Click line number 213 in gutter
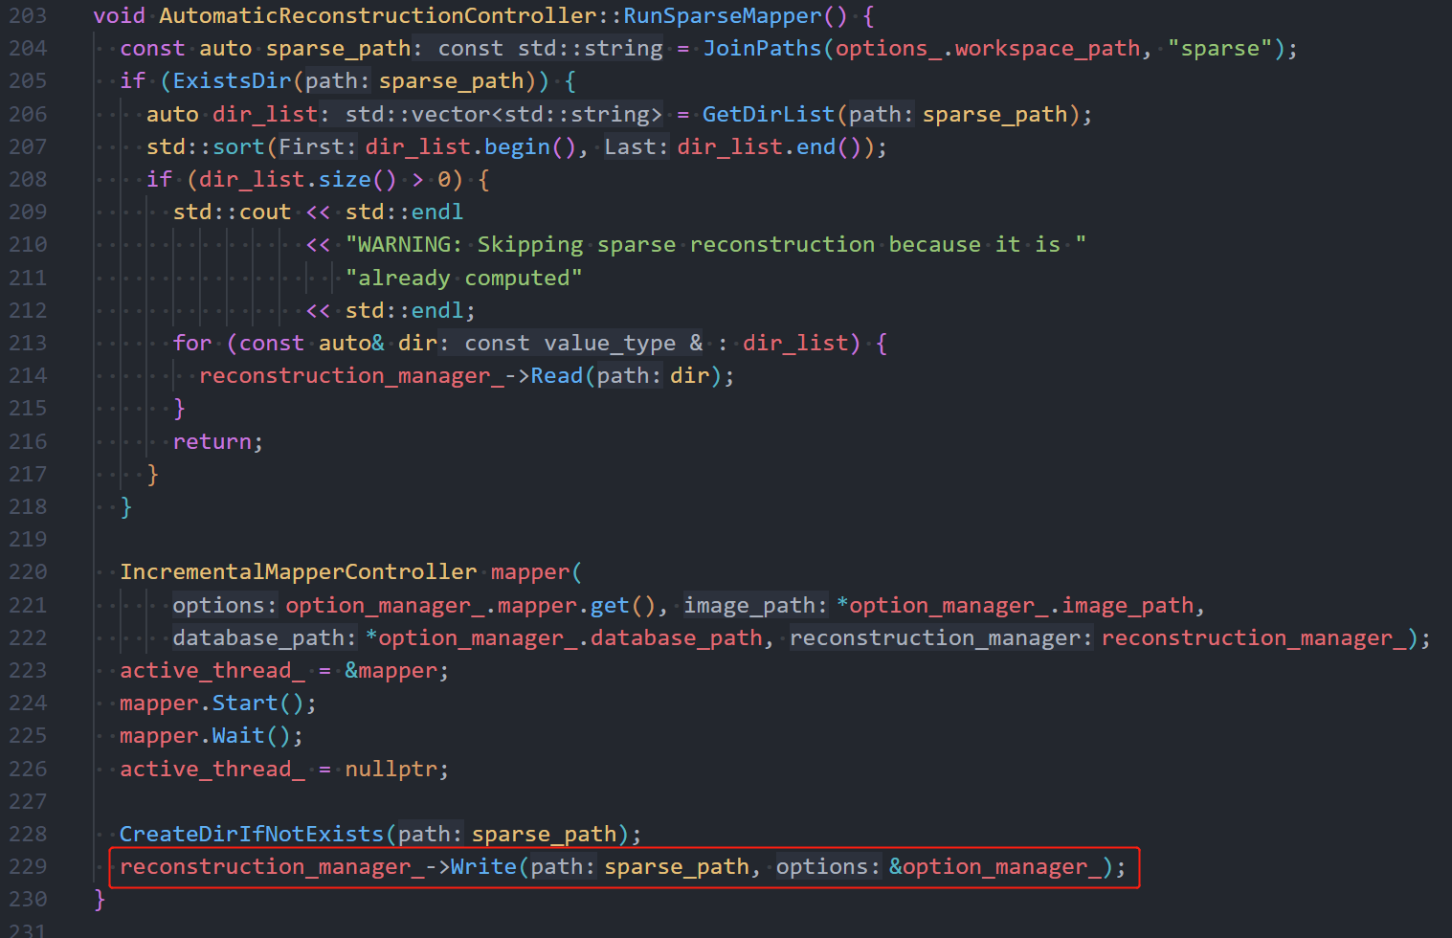 pyautogui.click(x=28, y=343)
